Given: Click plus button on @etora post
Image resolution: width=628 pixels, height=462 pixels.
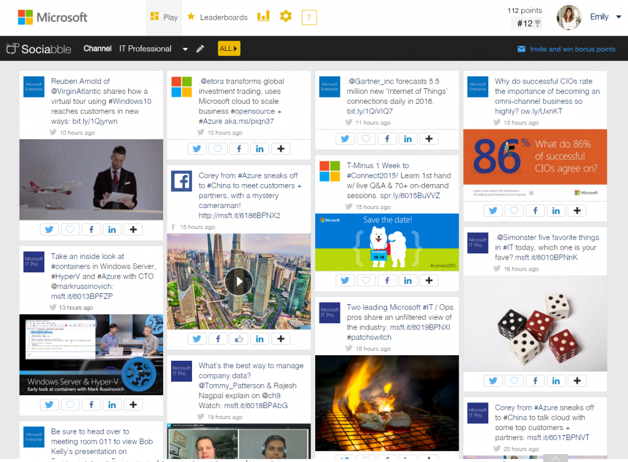Looking at the screenshot, I should (281, 148).
